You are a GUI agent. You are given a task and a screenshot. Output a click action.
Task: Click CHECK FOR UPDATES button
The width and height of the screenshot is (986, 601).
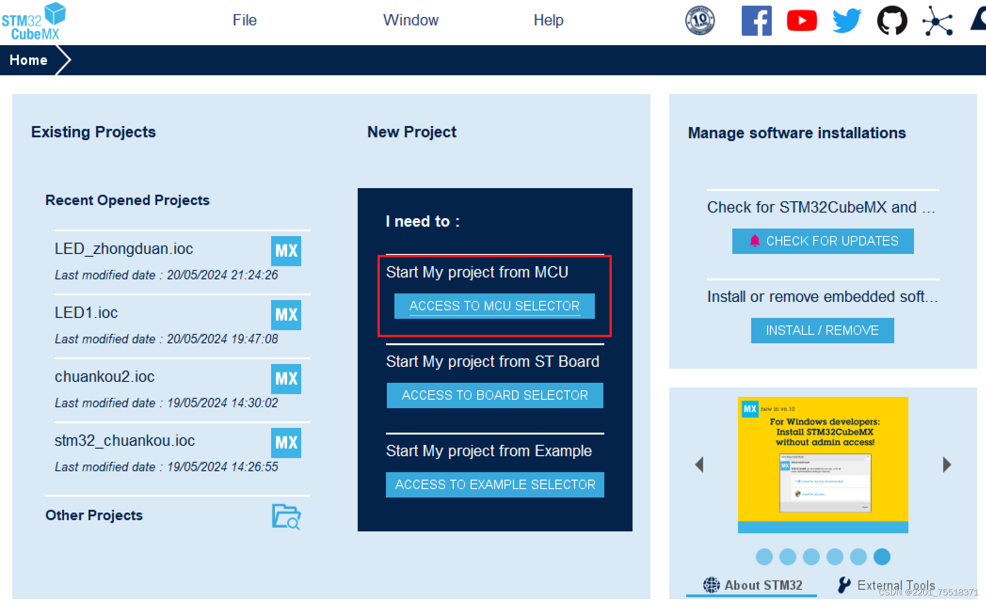coord(823,241)
